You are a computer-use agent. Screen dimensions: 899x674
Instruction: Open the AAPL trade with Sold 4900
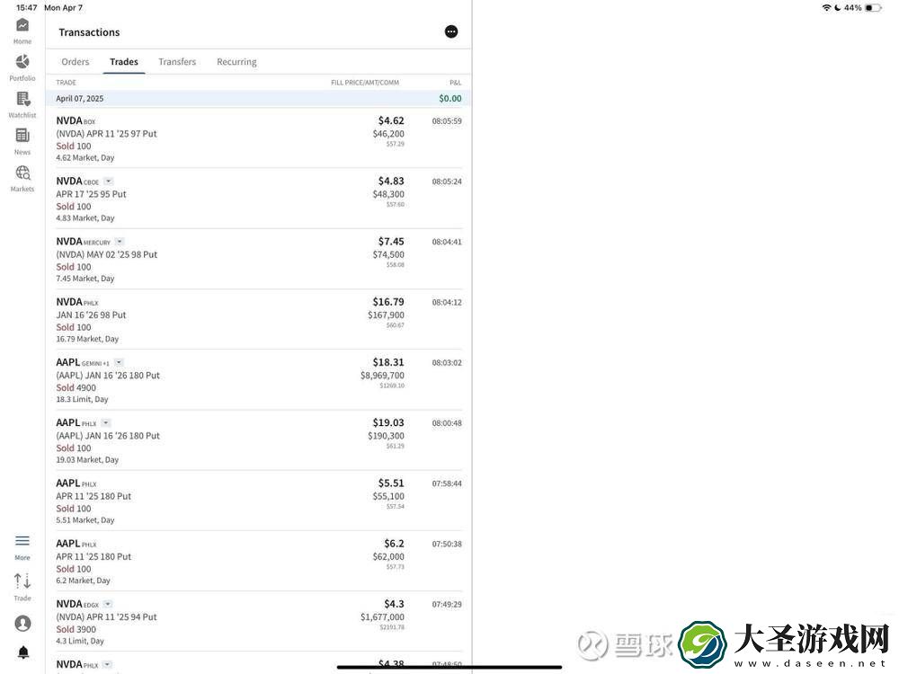(x=259, y=379)
